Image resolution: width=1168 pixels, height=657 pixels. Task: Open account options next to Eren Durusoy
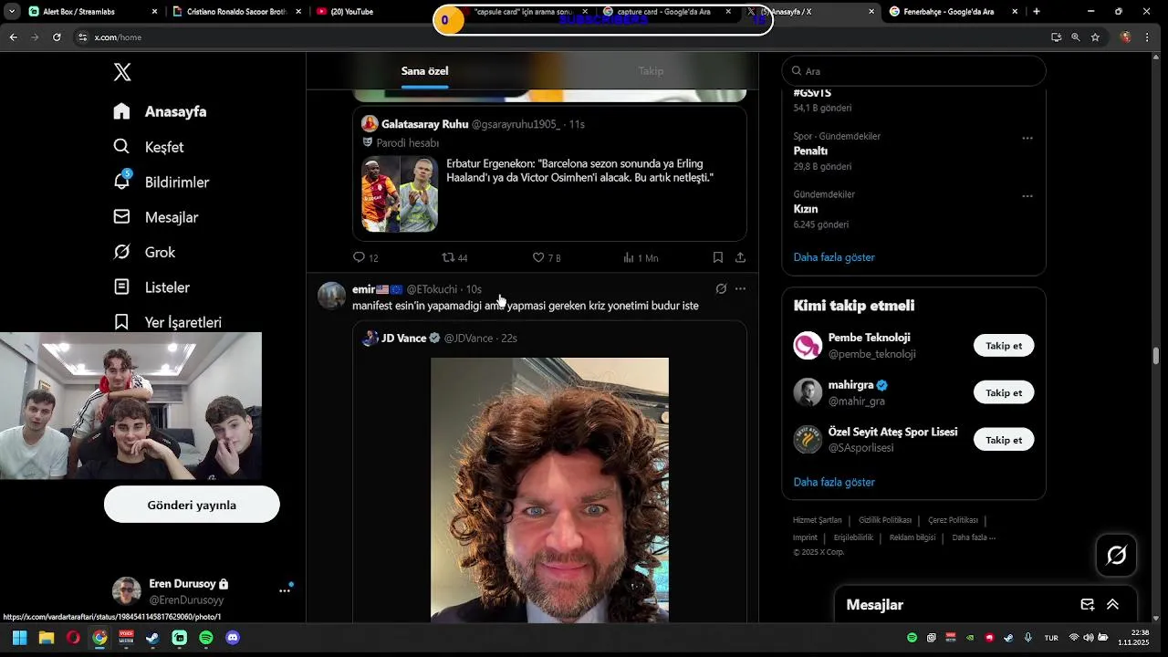[x=285, y=590]
